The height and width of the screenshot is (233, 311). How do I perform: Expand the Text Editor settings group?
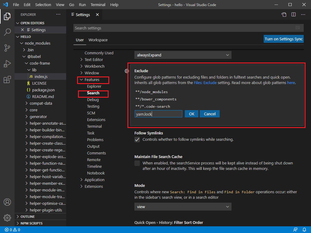click(81, 59)
